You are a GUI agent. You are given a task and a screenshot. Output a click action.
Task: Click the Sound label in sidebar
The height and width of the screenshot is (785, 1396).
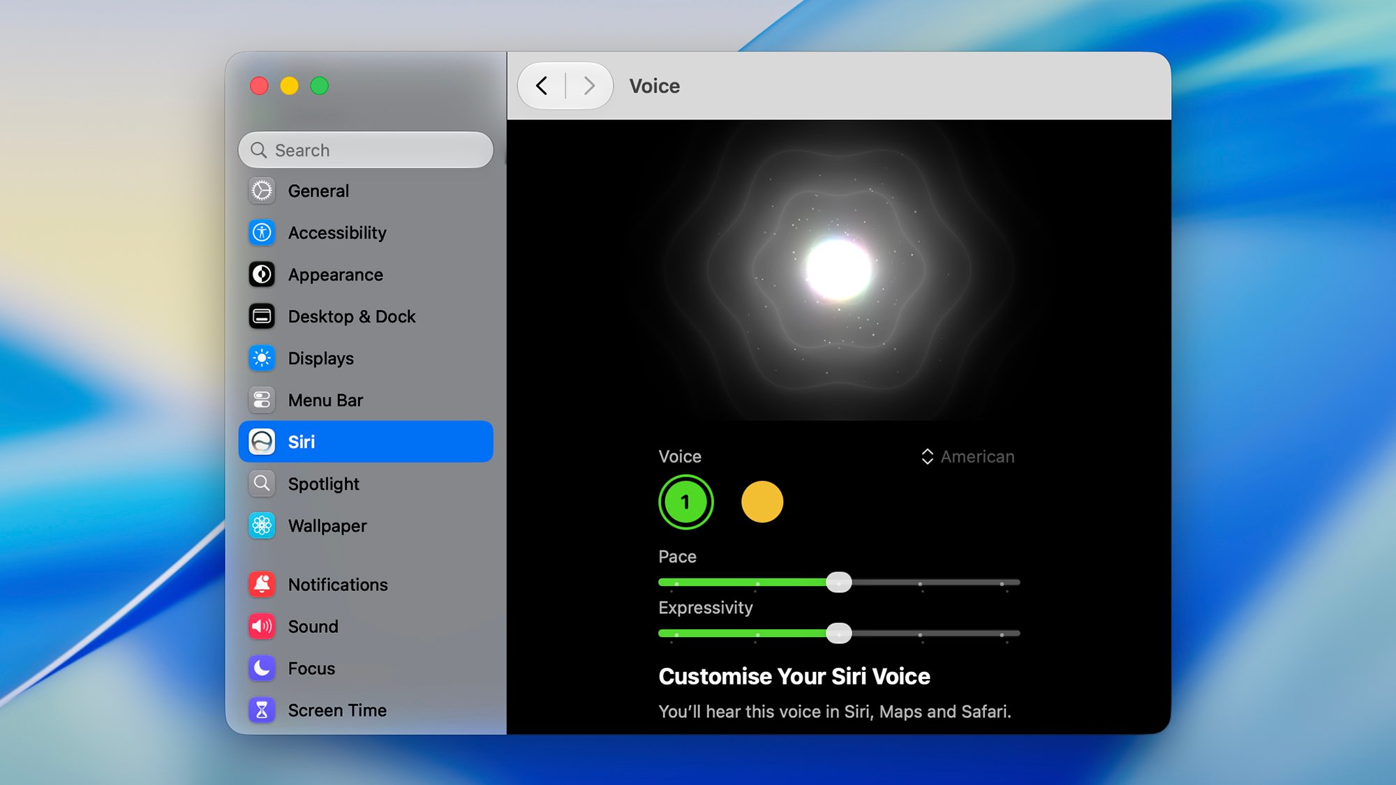coord(313,627)
